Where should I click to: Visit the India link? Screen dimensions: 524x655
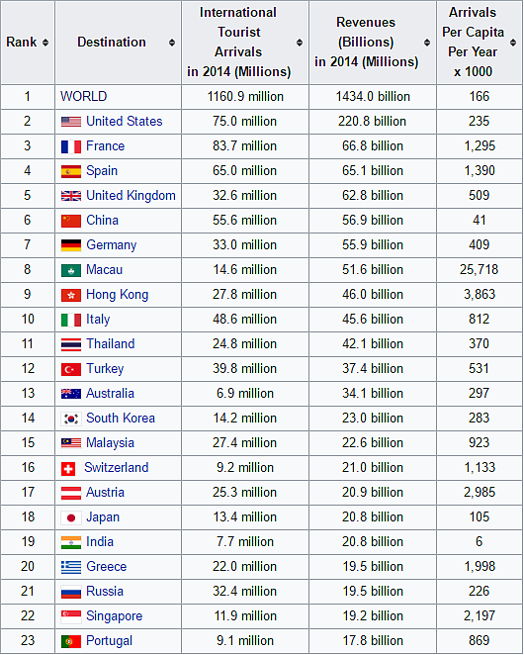(x=100, y=542)
